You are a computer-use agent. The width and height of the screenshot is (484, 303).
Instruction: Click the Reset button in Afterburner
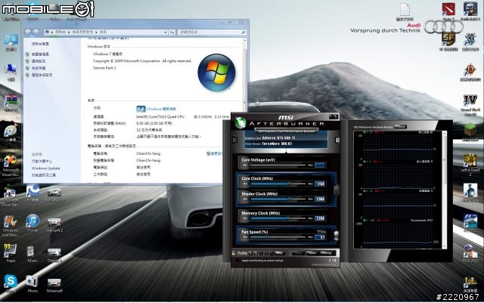(311, 253)
